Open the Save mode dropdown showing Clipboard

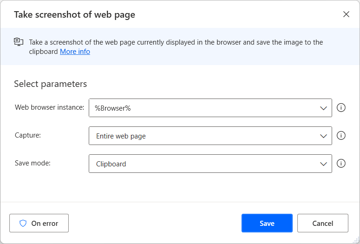[210, 164]
